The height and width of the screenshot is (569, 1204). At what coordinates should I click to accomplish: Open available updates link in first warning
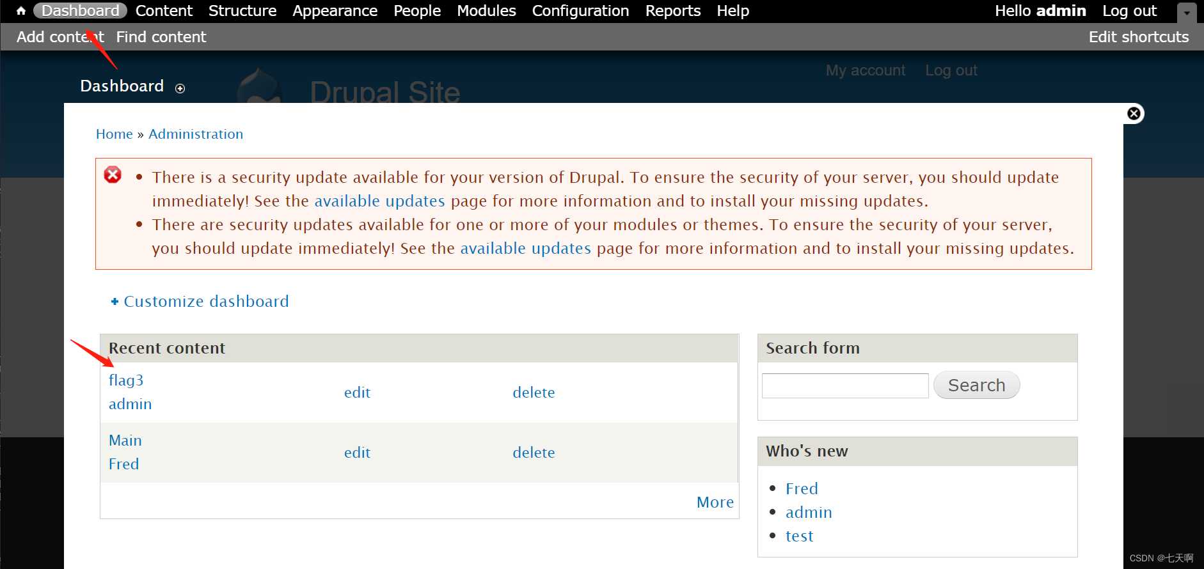[379, 201]
